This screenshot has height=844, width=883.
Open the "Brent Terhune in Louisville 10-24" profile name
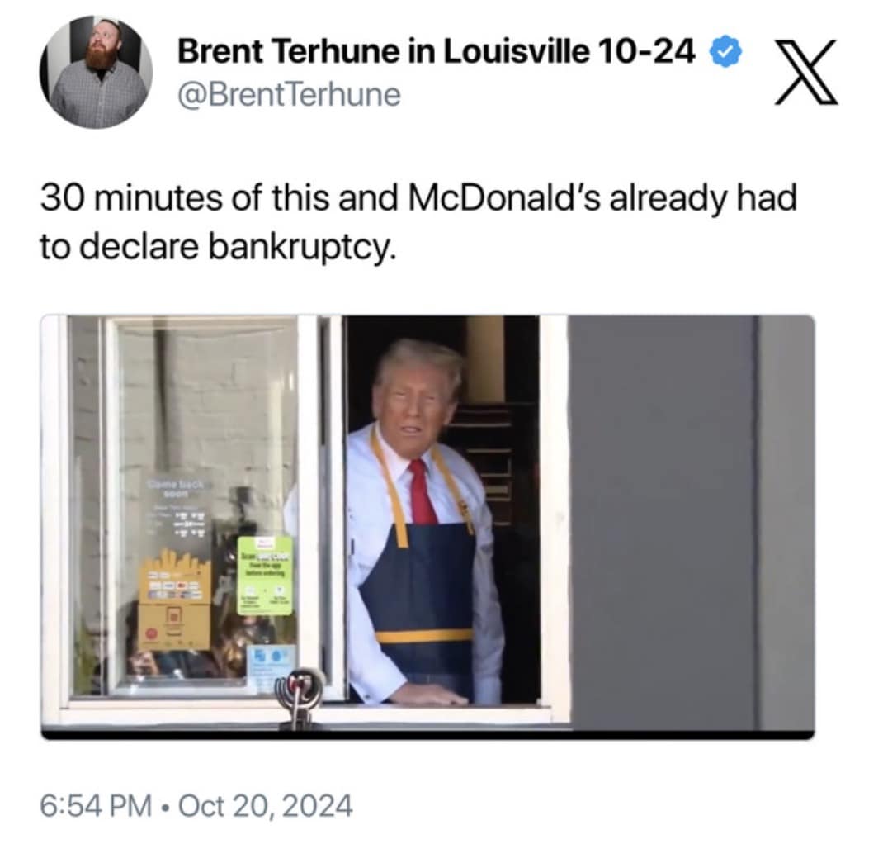437,52
